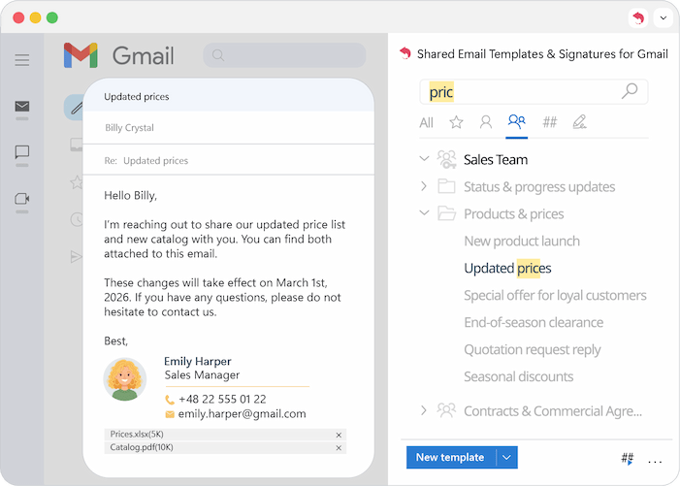Click the Shared Email Templates extension toolbar icon
Screen dimensions: 680x486
coord(638,18)
